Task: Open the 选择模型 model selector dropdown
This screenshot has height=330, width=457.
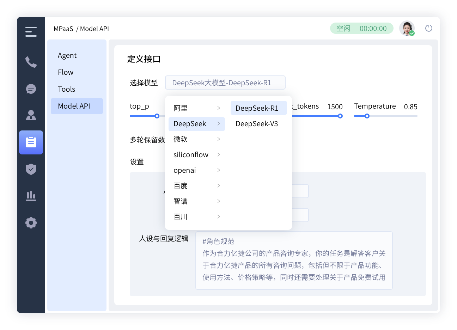Action: 225,83
